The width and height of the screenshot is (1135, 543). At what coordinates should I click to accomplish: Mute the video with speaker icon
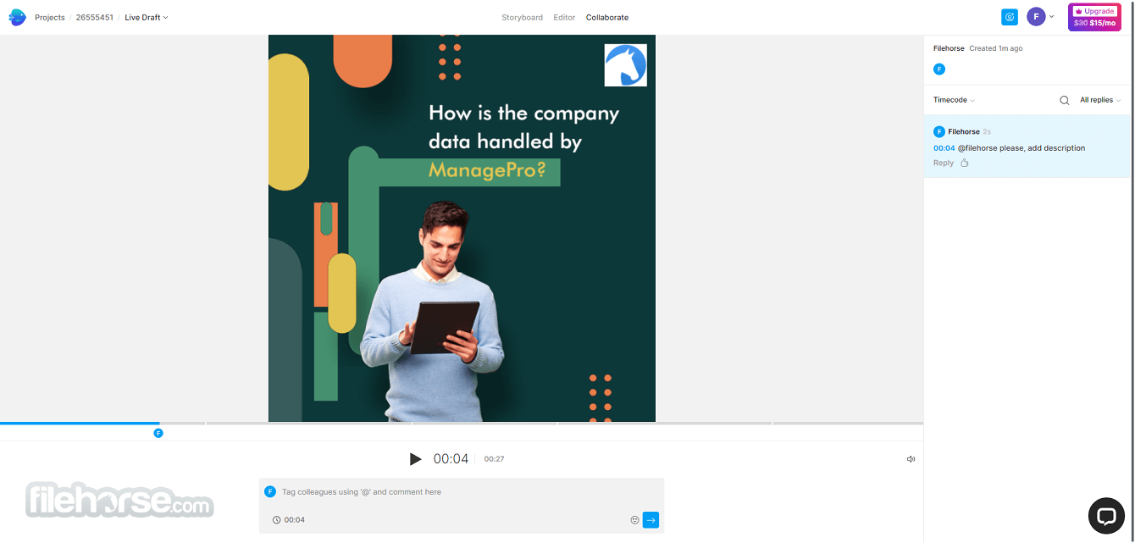911,459
